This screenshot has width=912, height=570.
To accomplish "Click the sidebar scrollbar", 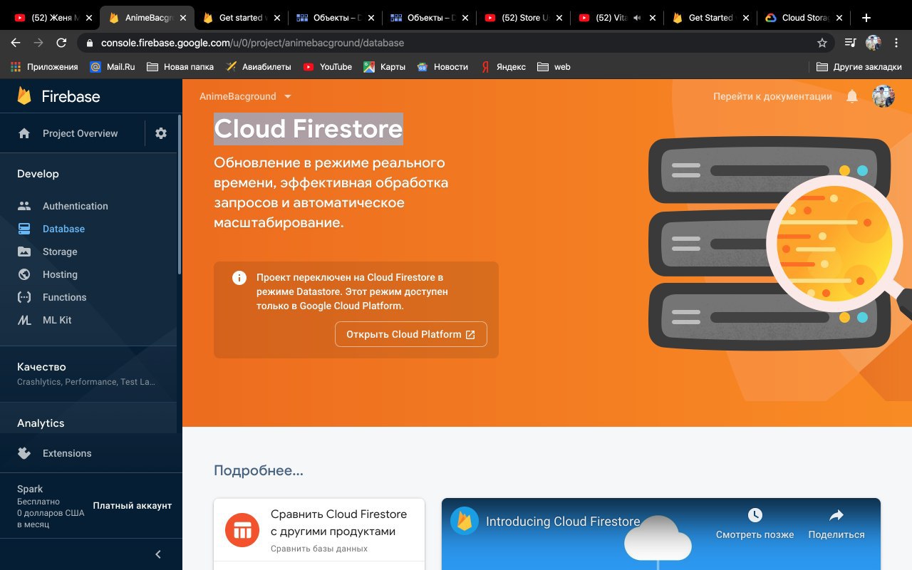I will [180, 196].
